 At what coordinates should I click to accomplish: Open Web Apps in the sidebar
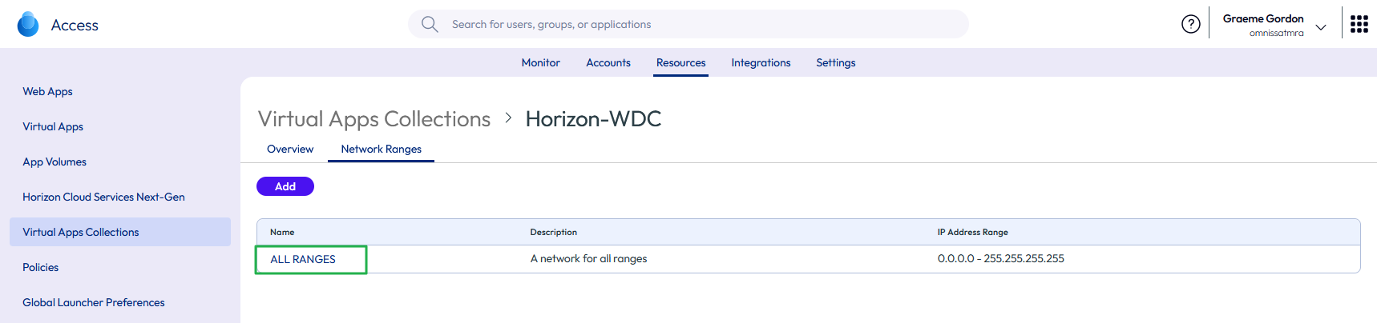(47, 92)
